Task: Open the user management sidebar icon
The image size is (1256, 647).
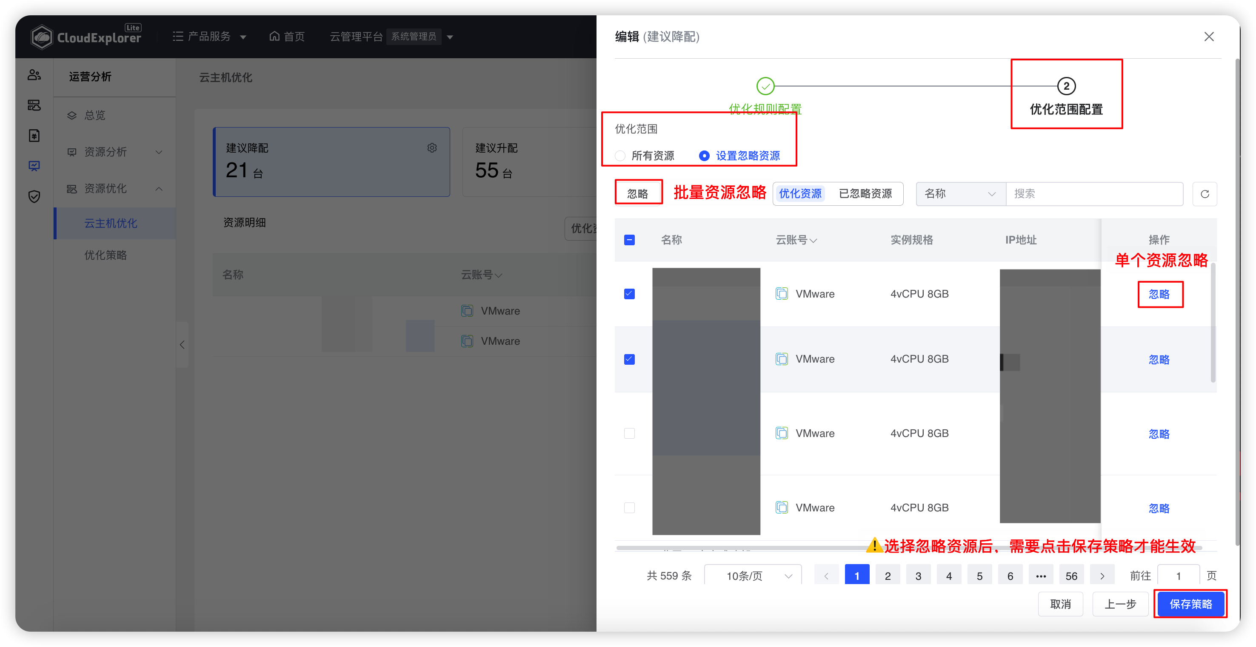Action: click(x=34, y=74)
